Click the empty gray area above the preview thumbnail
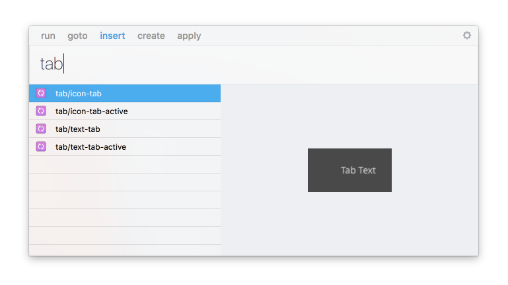Screen dimensions: 508x285 pos(349,115)
